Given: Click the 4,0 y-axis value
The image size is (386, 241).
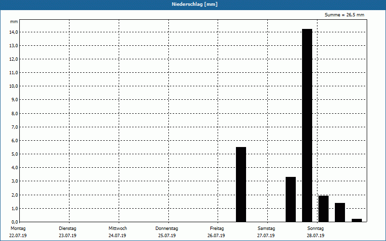Looking at the screenshot, I should (14, 168).
